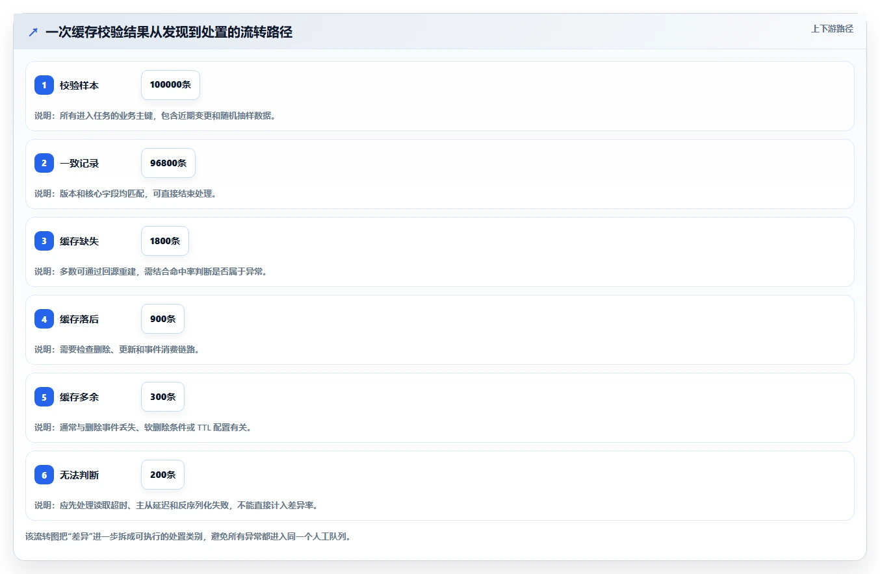Click the description mentioning TTL 配置有关
The height and width of the screenshot is (574, 880).
(x=143, y=427)
